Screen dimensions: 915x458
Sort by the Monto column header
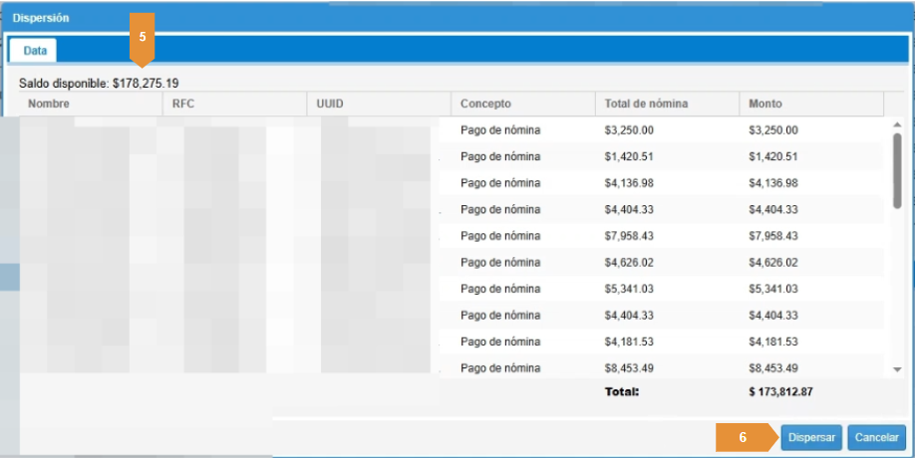(766, 104)
